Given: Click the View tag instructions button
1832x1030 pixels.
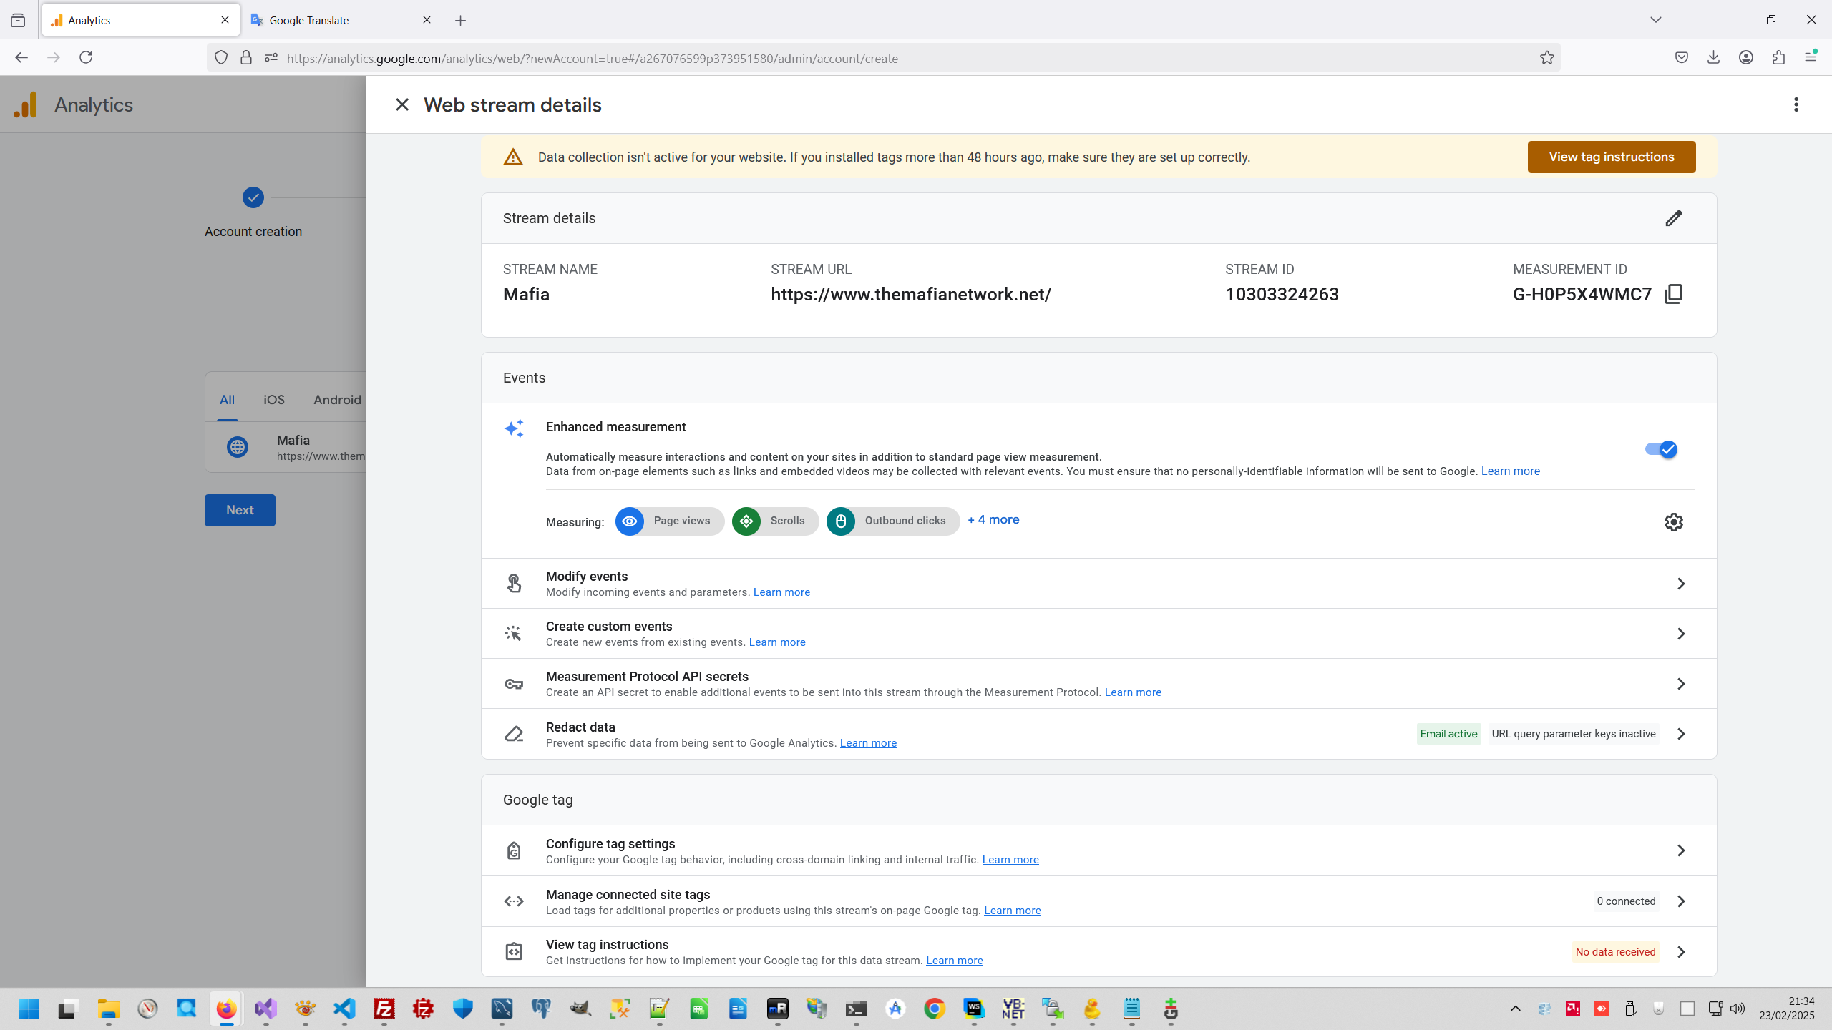Looking at the screenshot, I should [x=1611, y=157].
